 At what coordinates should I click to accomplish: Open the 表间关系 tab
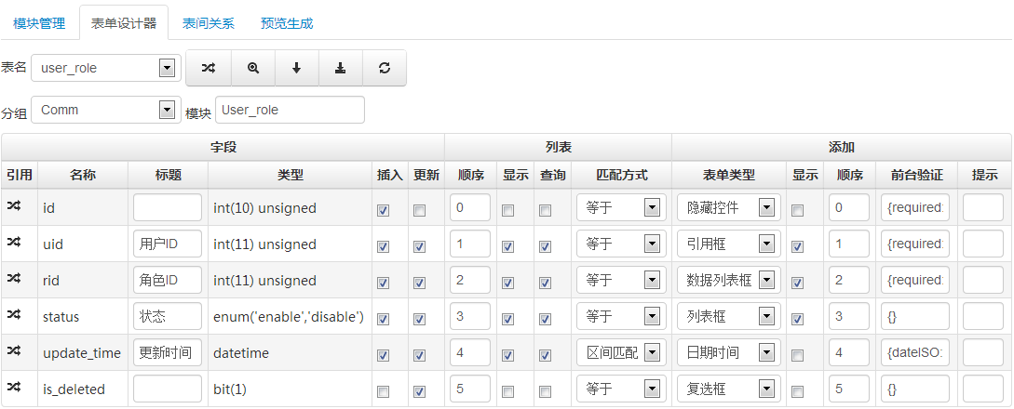pyautogui.click(x=209, y=23)
